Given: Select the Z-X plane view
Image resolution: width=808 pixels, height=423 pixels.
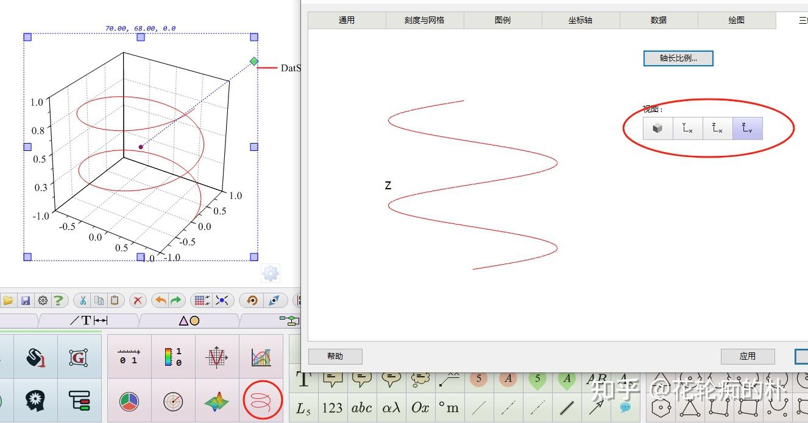Looking at the screenshot, I should [717, 128].
